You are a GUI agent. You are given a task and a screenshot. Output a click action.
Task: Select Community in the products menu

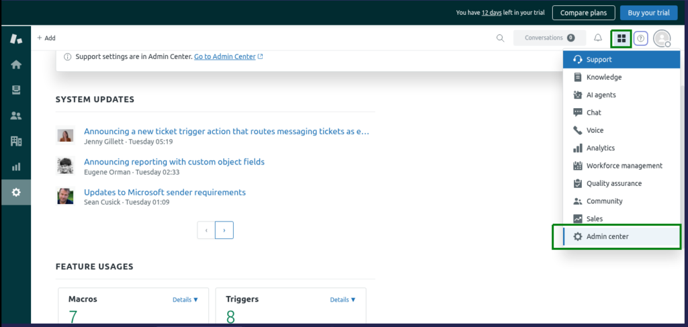tap(621, 201)
